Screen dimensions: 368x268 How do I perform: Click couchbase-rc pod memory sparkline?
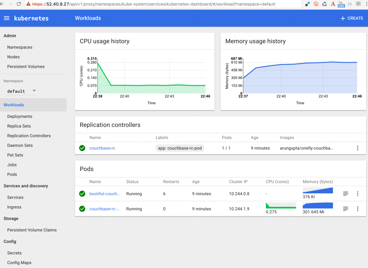coord(318,205)
